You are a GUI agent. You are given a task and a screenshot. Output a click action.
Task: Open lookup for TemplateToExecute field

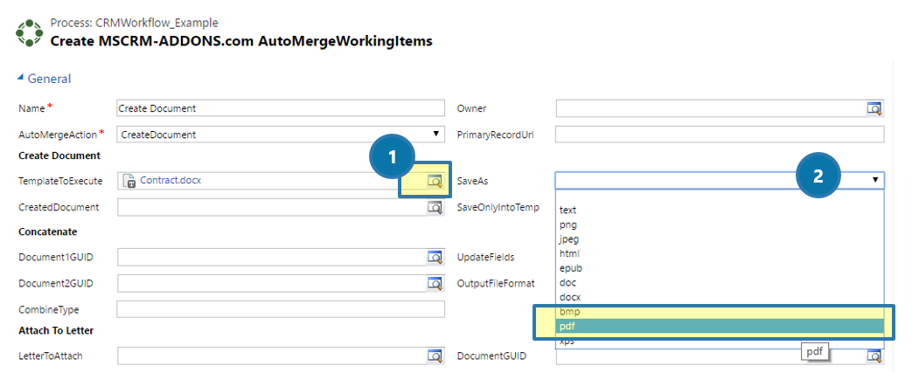tap(435, 181)
